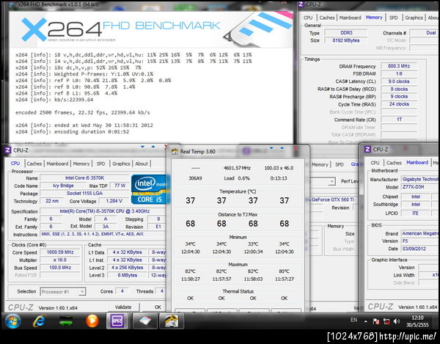Show hidden system tray icons
Viewport: 440px width, 344px height.
[366, 321]
